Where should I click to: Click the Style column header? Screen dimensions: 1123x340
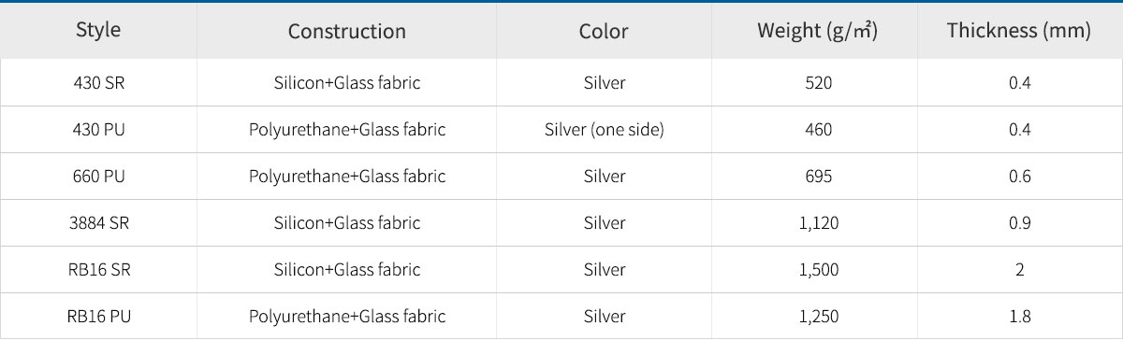coord(99,30)
